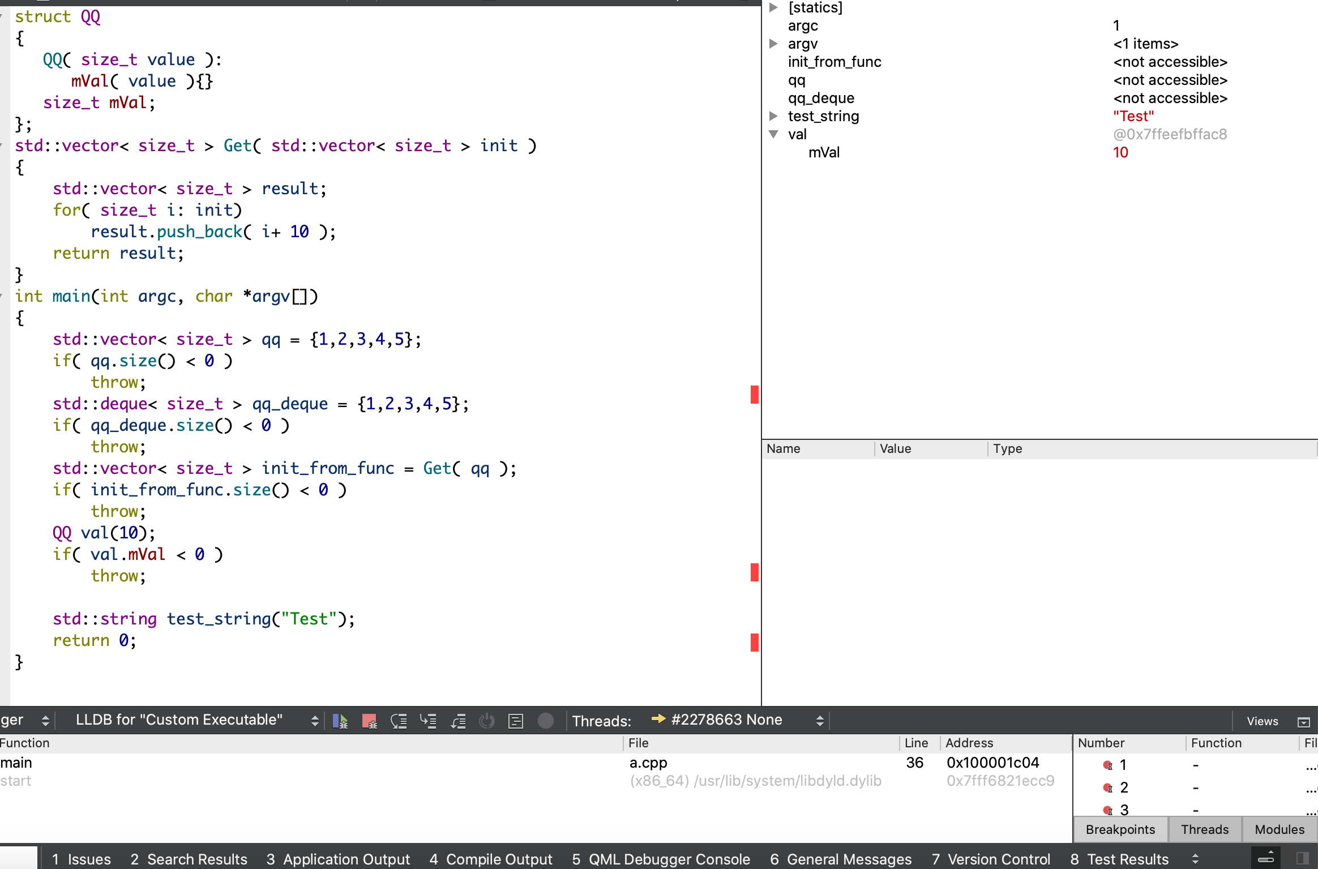Click the Type column header in expressions view

1153,448
